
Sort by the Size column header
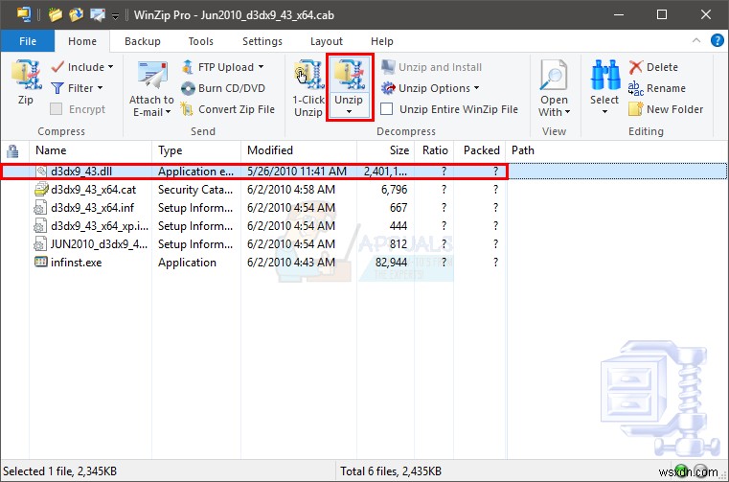click(x=385, y=150)
